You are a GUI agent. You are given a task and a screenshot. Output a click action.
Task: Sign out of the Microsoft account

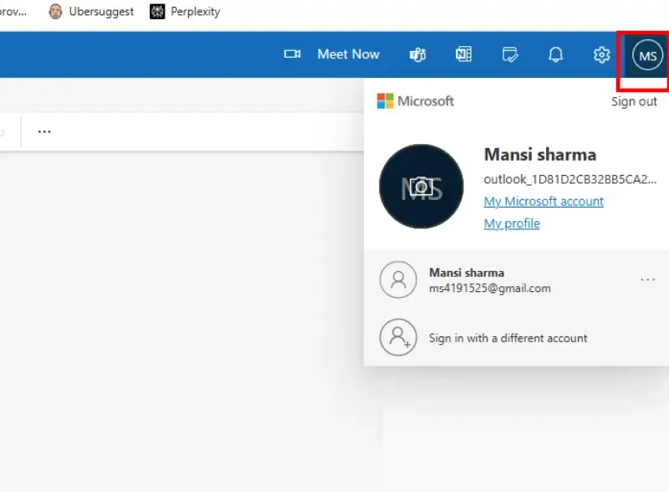click(633, 100)
